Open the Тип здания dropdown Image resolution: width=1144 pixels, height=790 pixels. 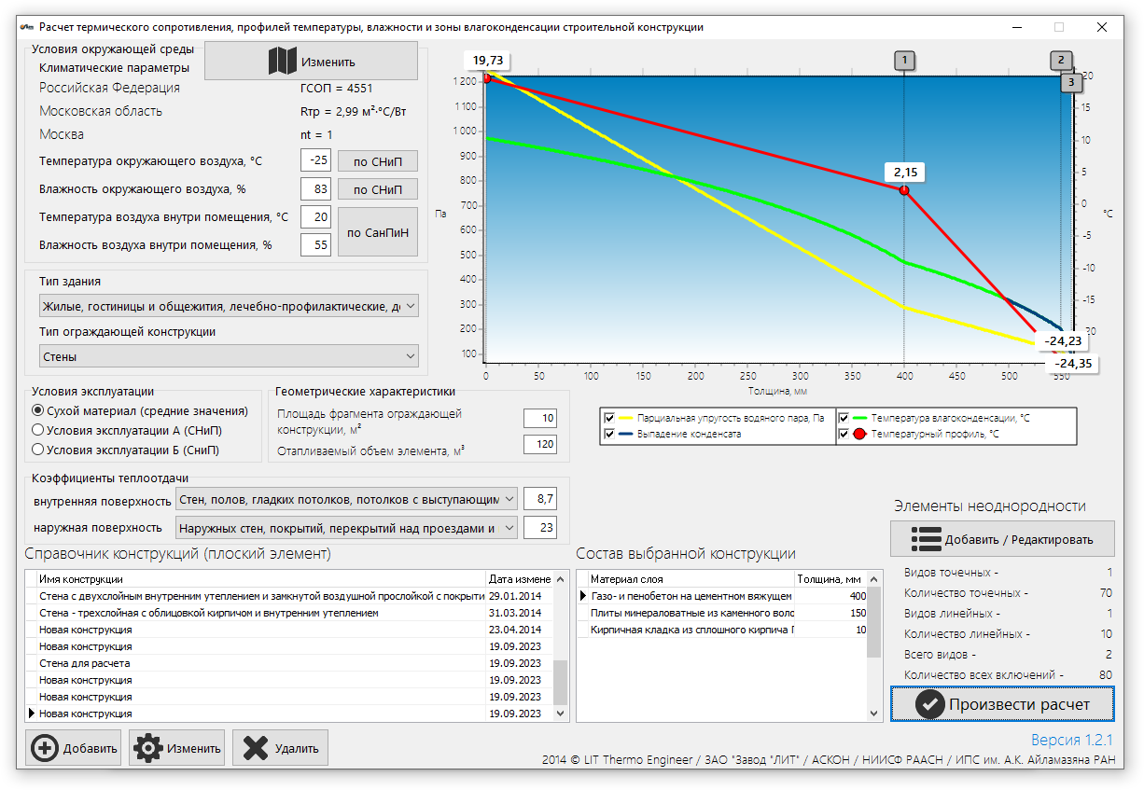[x=229, y=306]
